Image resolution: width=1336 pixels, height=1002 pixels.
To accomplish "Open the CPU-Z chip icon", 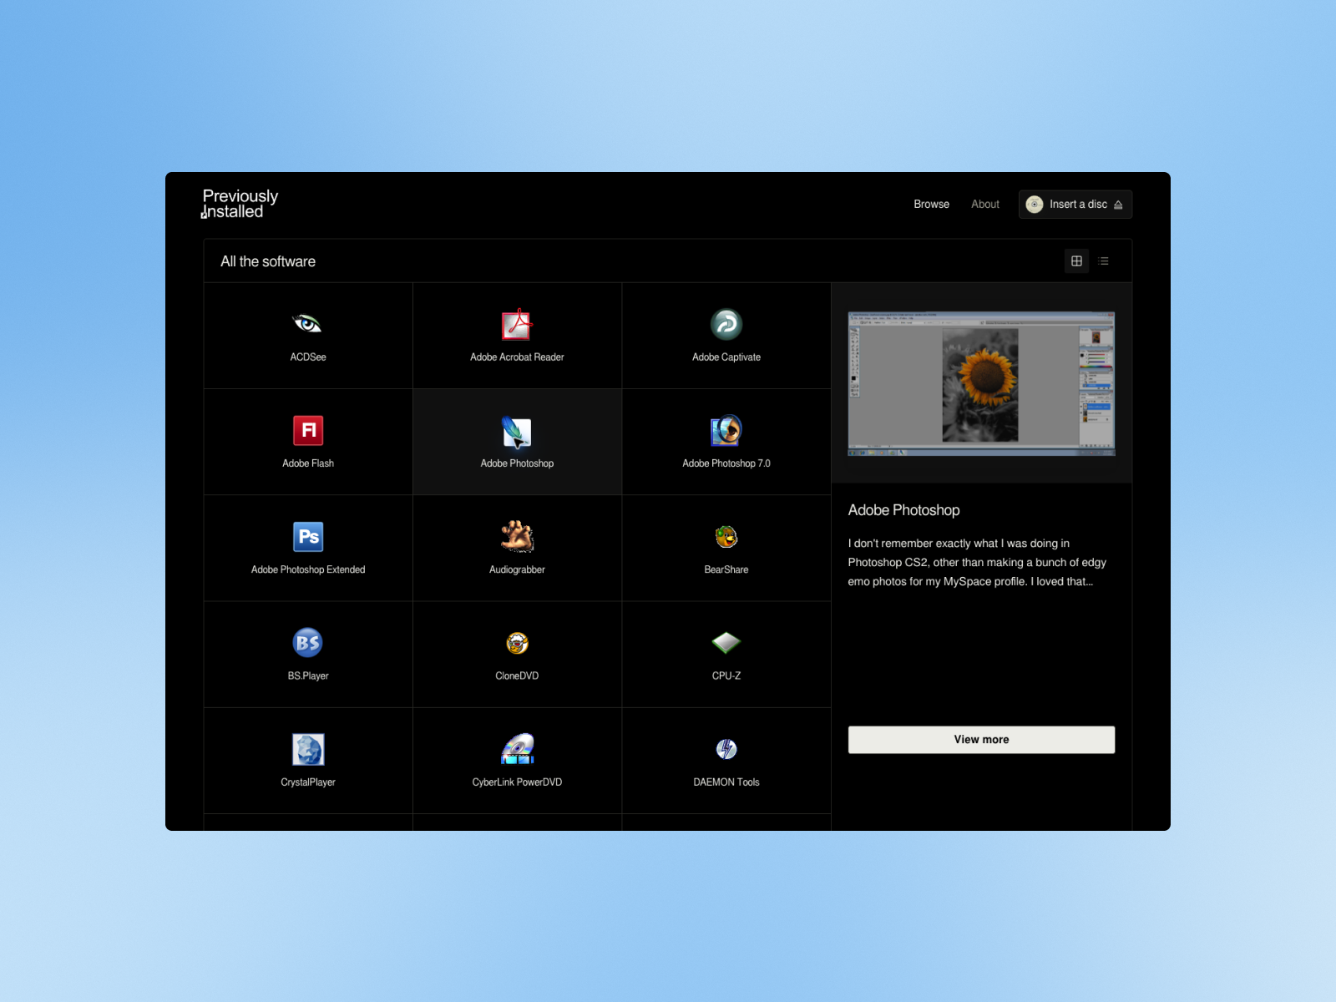I will click(x=726, y=643).
